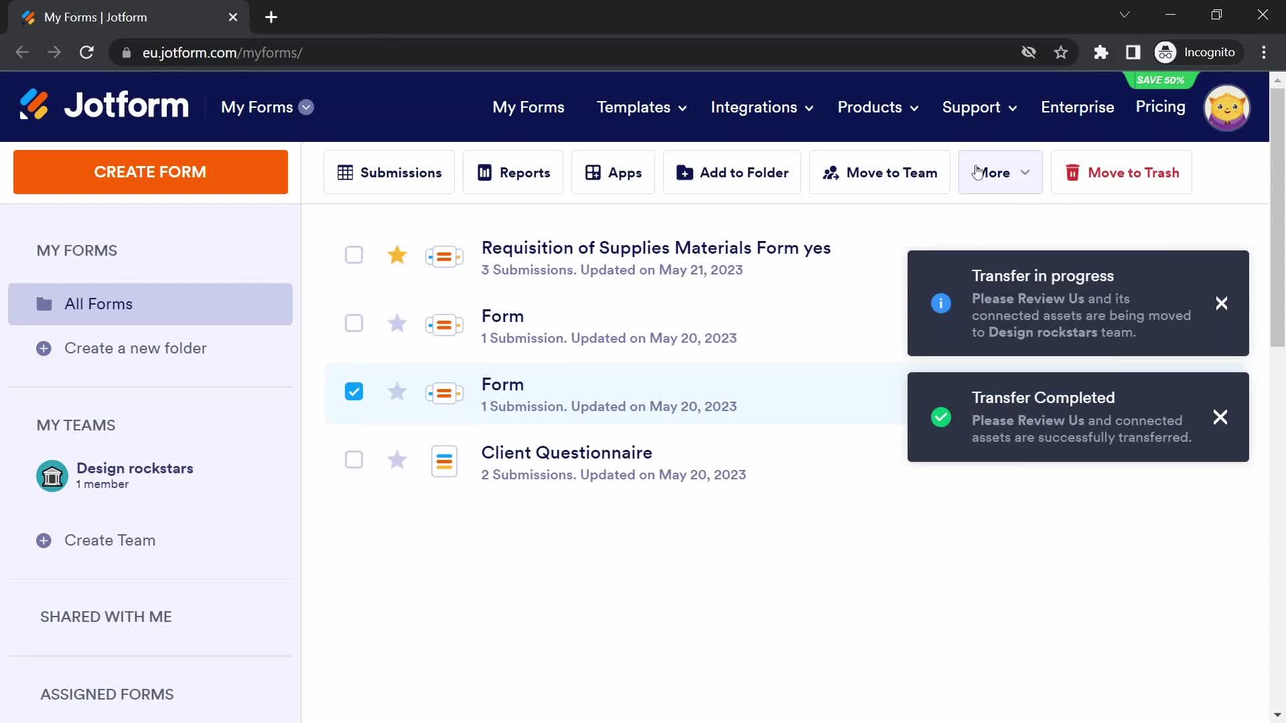This screenshot has width=1286, height=723.
Task: Check the Requisition of Supplies form checkbox
Action: click(354, 255)
